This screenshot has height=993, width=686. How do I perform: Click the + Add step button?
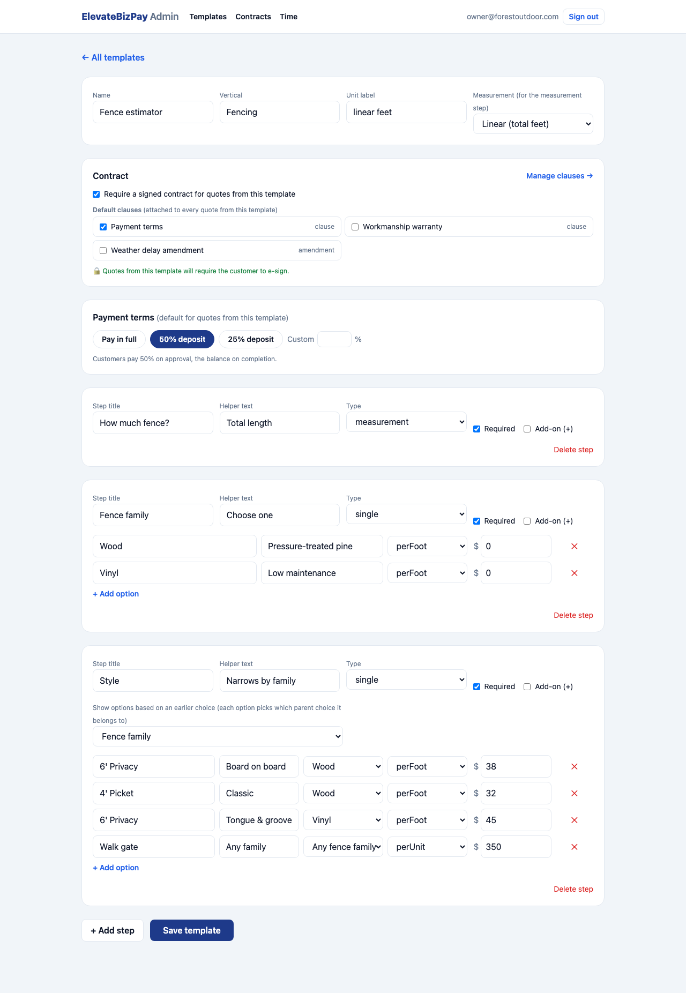[113, 930]
